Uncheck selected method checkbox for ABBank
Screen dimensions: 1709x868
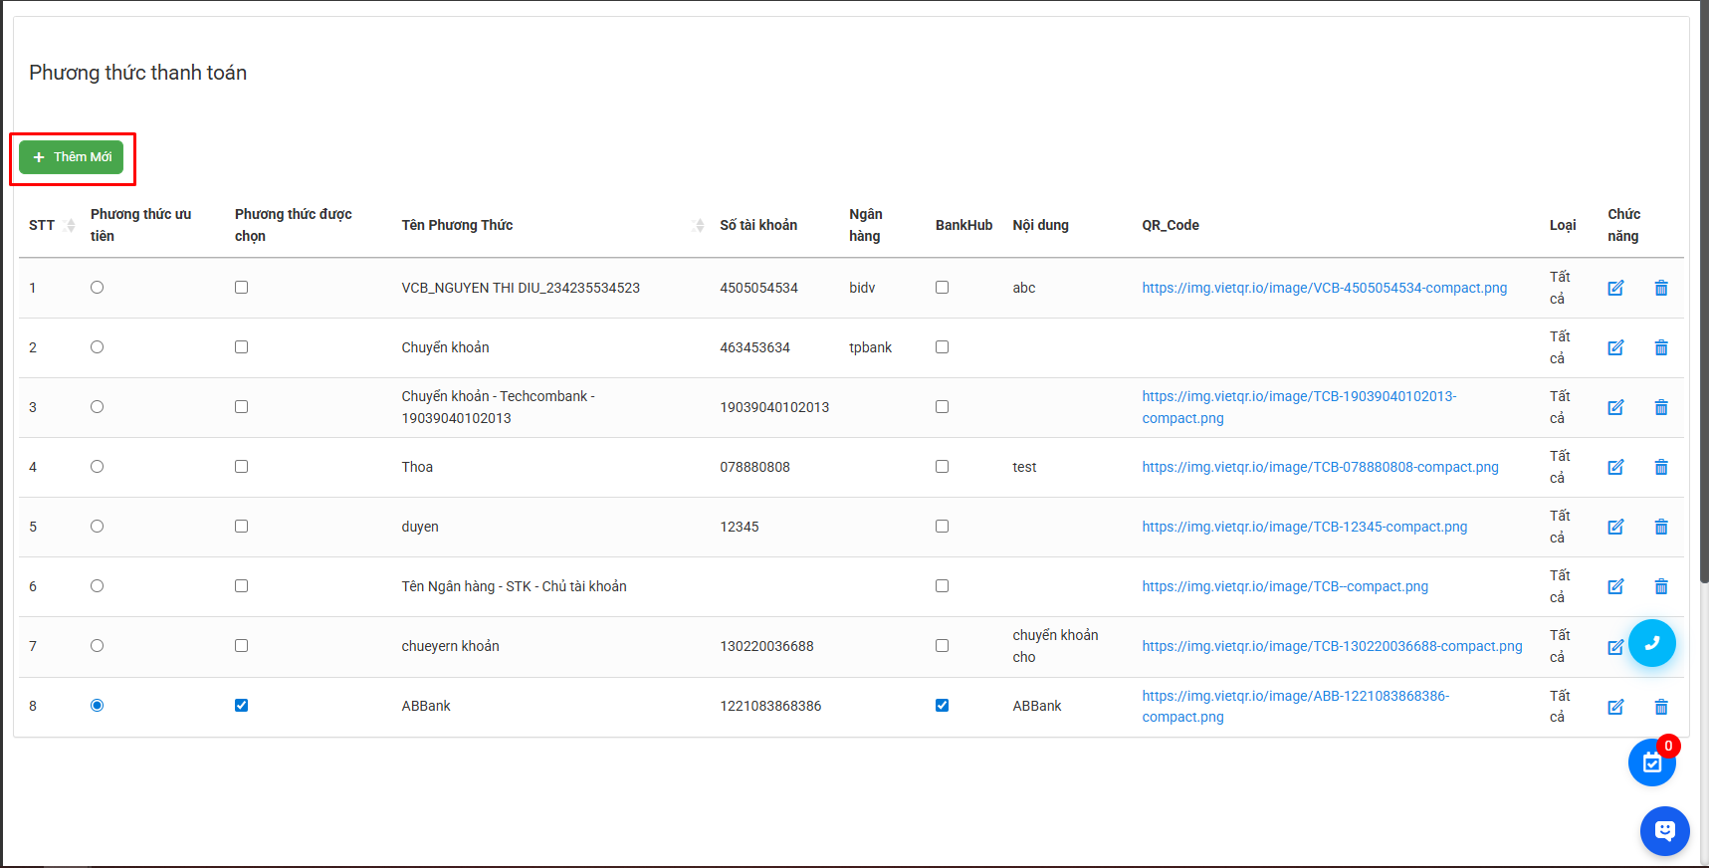[241, 706]
